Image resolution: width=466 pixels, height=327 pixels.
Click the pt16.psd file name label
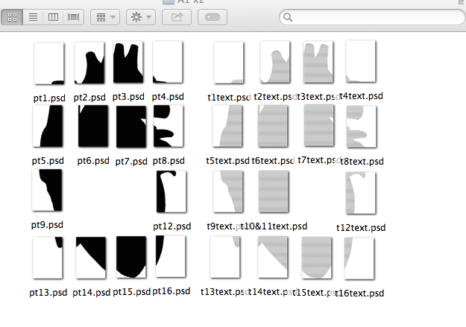[x=171, y=291]
